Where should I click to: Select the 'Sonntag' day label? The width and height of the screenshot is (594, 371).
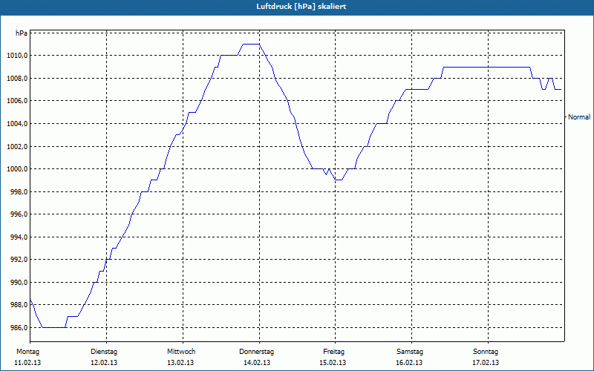486,352
